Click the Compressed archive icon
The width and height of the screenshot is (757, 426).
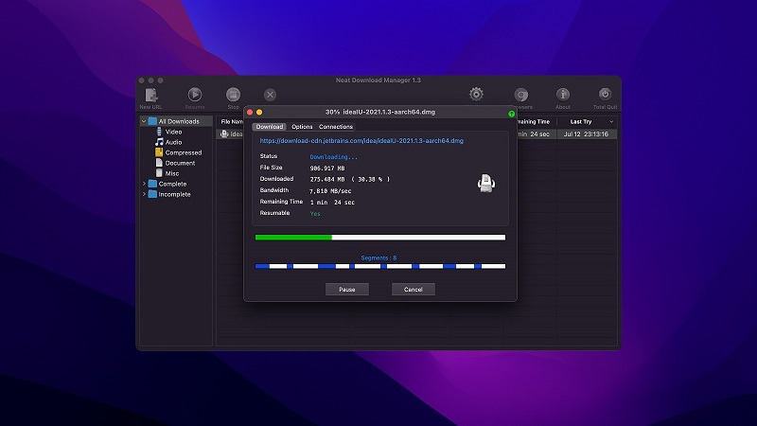159,152
